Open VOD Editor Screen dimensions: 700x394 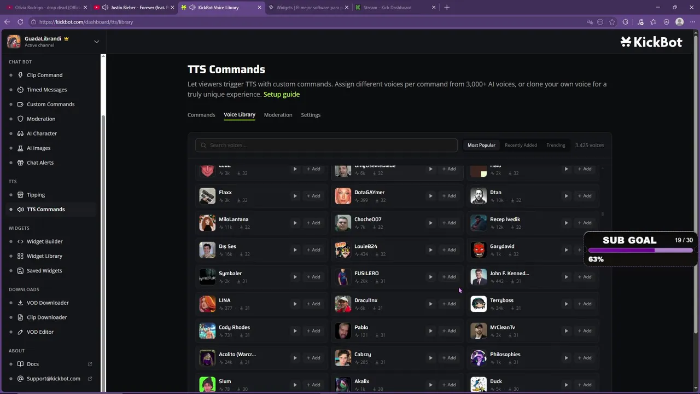pos(40,332)
